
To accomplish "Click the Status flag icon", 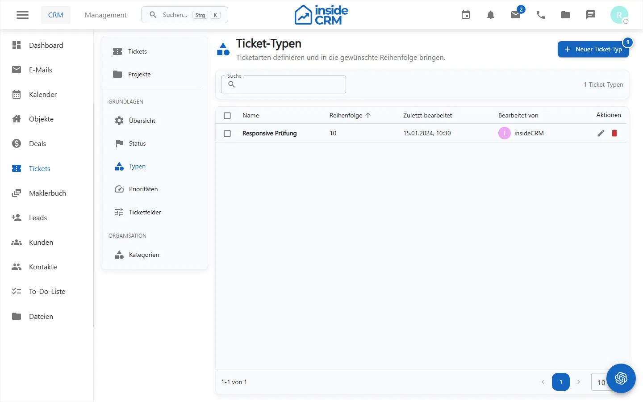I will pos(119,143).
